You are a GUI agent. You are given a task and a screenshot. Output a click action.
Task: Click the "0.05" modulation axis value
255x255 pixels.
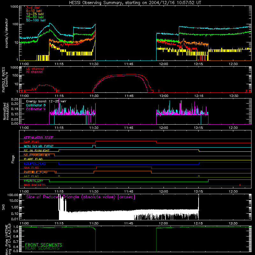click(x=15, y=119)
